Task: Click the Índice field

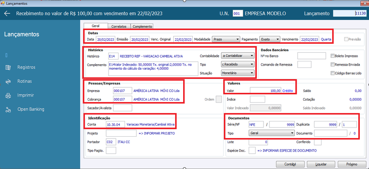Action: pyautogui.click(x=257, y=99)
